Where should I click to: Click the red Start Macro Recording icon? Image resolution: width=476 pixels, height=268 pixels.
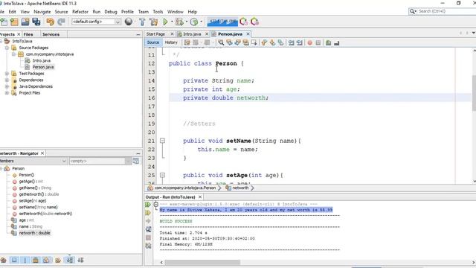click(x=309, y=43)
